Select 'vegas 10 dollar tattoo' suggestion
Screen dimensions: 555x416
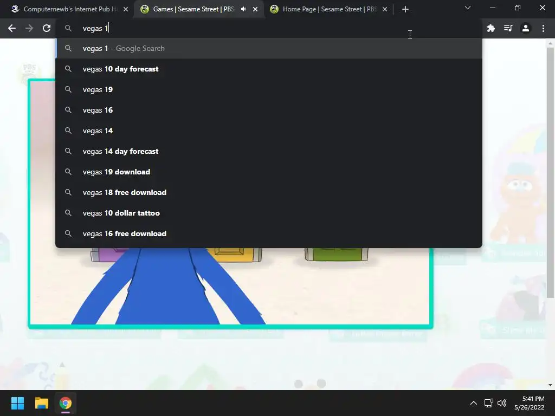click(x=269, y=213)
